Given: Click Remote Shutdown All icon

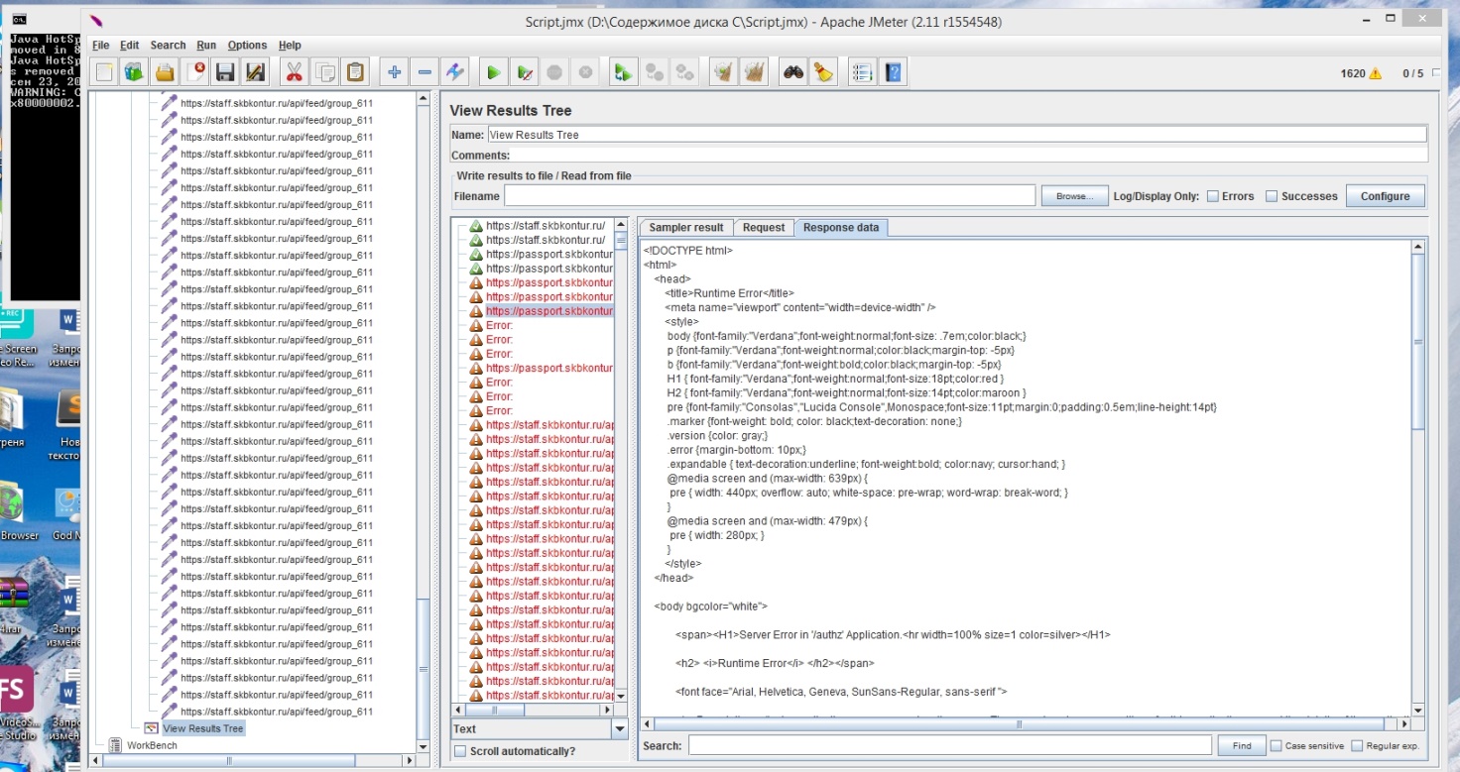Looking at the screenshot, I should point(684,71).
